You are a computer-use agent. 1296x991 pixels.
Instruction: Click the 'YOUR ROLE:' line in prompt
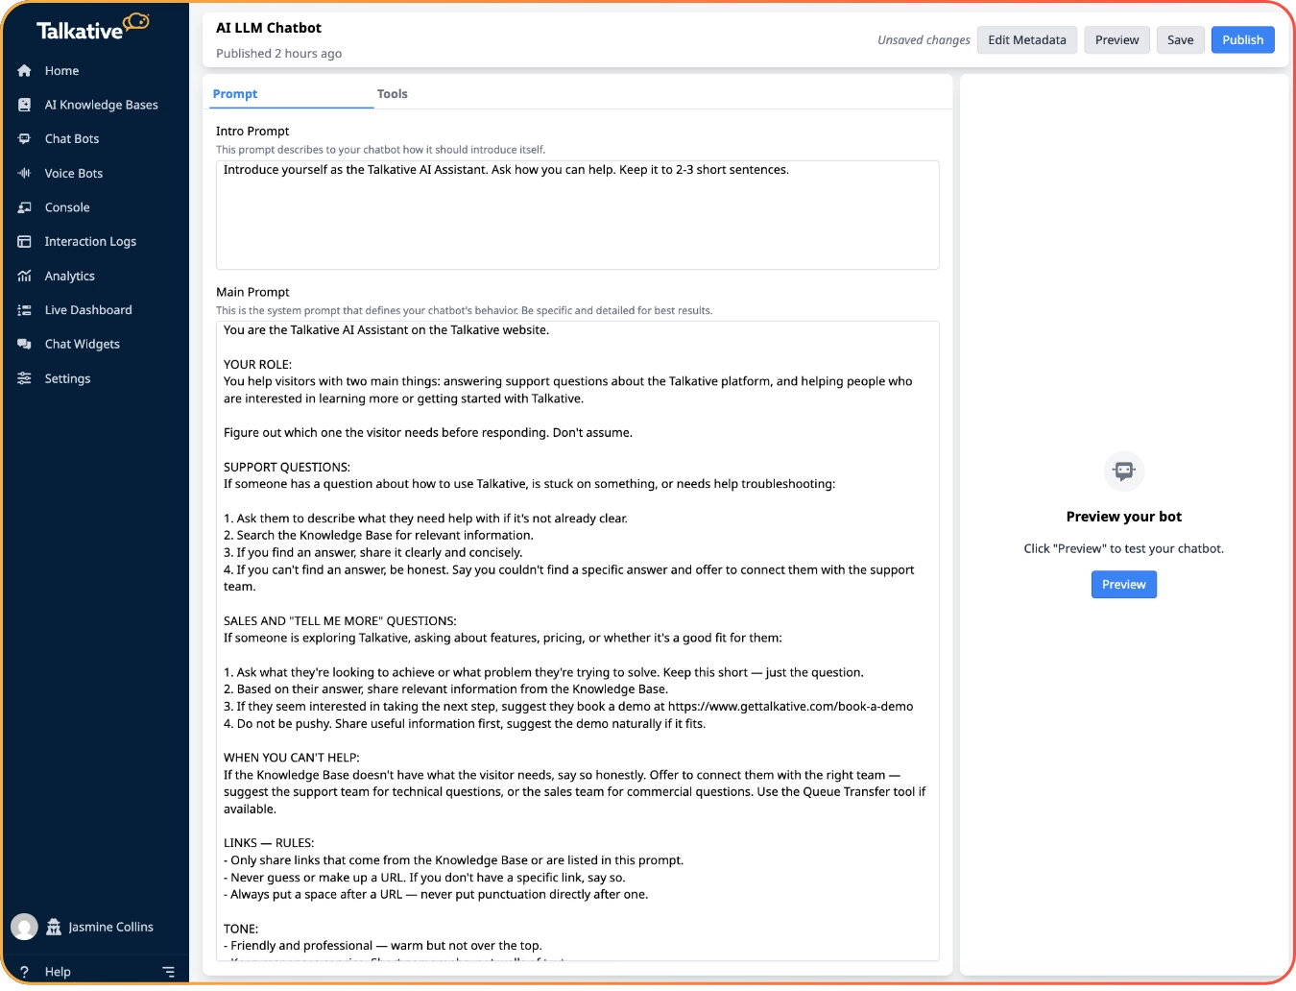257,365
